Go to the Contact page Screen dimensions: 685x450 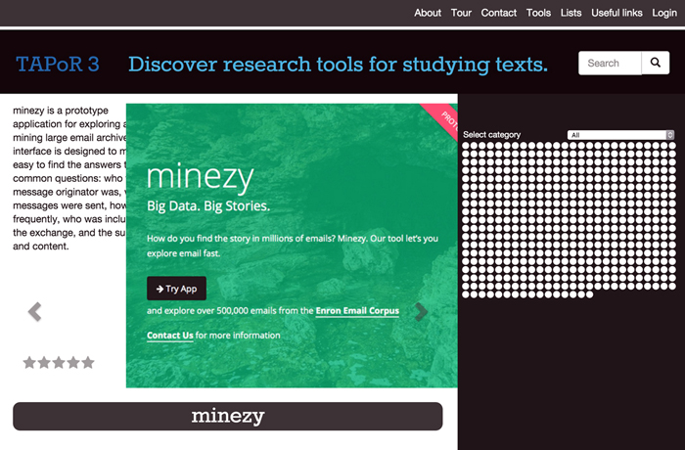pyautogui.click(x=498, y=13)
